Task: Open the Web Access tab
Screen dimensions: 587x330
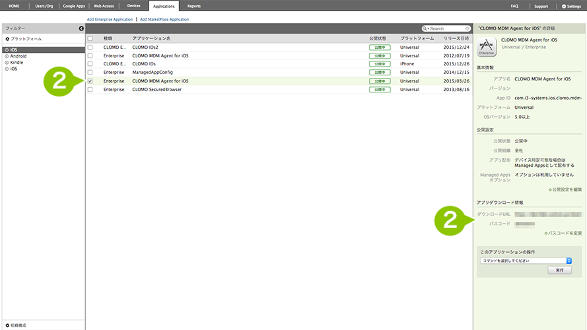Action: coord(104,6)
